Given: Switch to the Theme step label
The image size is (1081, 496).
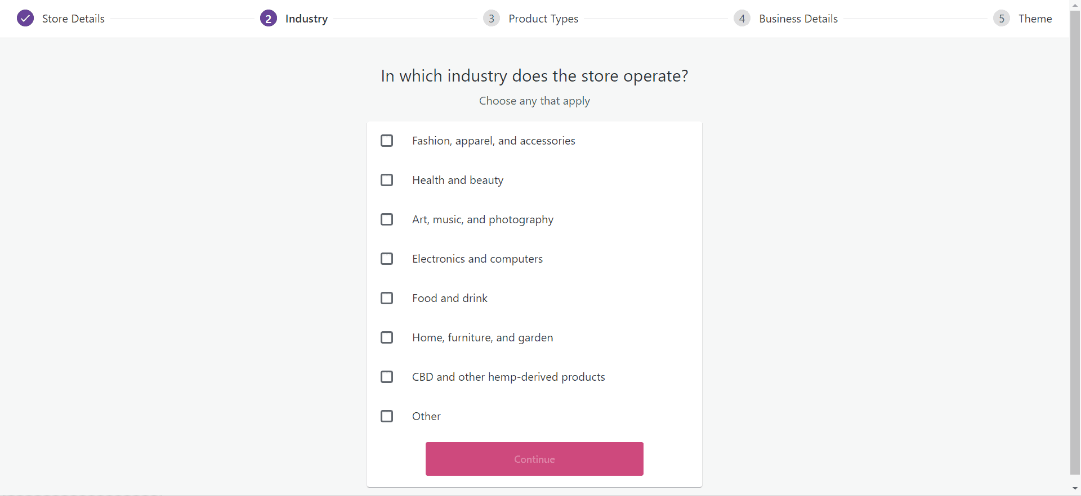Looking at the screenshot, I should pos(1035,19).
